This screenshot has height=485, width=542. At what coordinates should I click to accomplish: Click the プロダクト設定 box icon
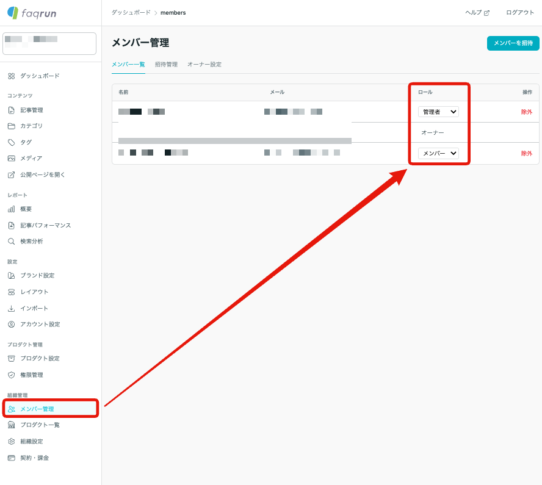pyautogui.click(x=12, y=358)
